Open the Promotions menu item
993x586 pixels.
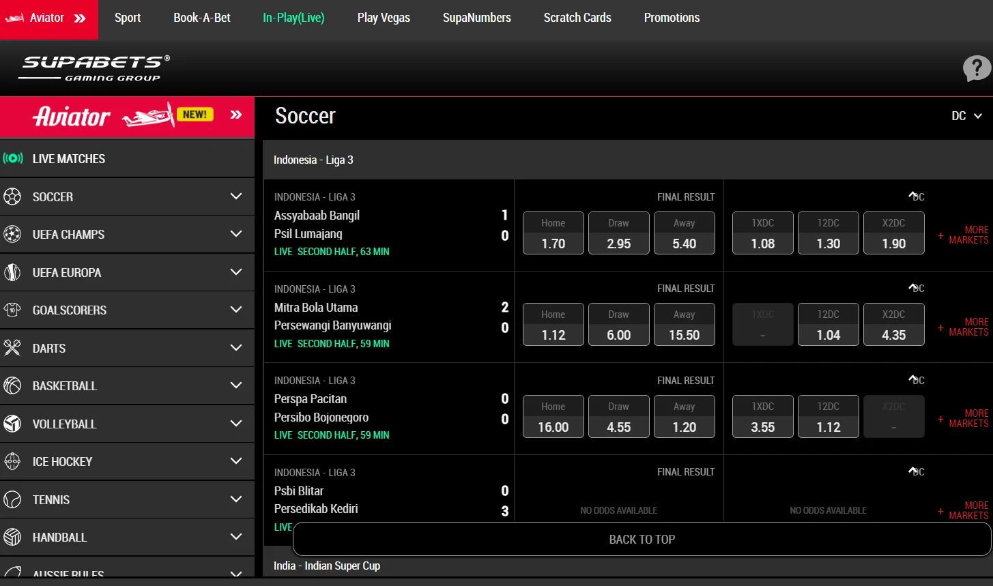click(672, 17)
